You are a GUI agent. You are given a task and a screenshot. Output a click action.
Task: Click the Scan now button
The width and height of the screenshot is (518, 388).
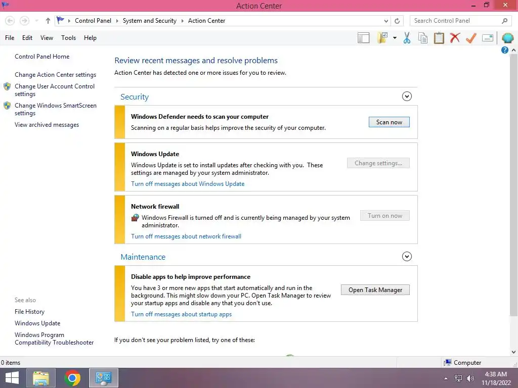tap(389, 122)
